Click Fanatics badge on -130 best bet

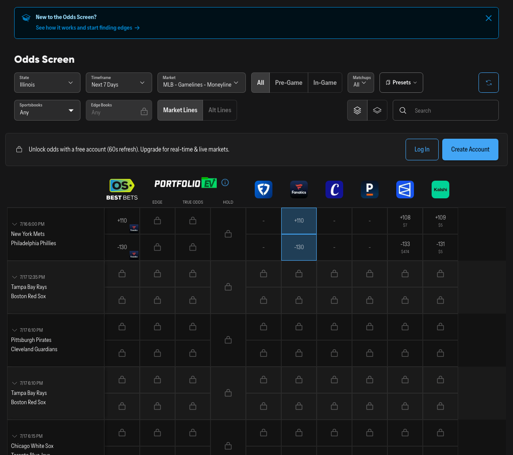(x=134, y=255)
